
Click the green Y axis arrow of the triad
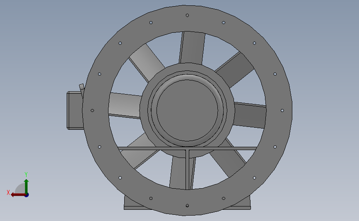point(26,186)
